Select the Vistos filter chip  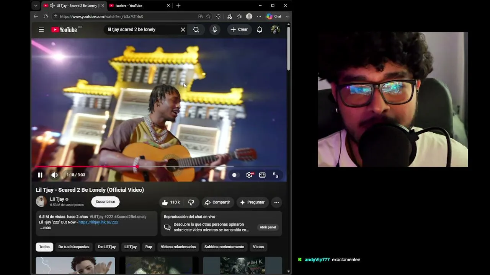pyautogui.click(x=258, y=247)
